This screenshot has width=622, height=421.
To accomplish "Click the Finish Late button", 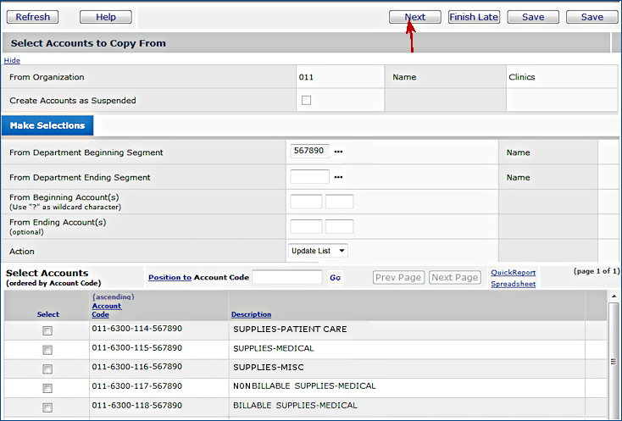I will click(x=474, y=17).
